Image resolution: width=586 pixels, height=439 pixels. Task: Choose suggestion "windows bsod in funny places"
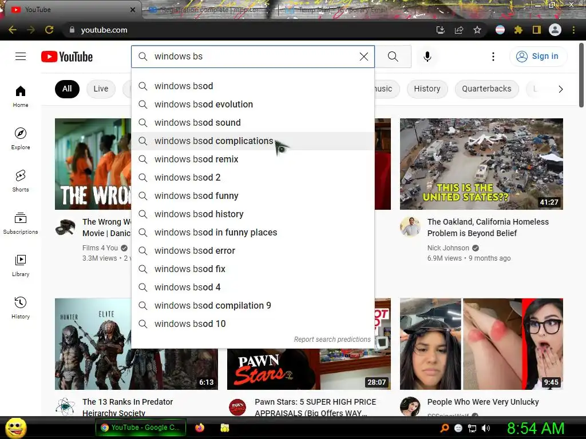coord(253,232)
